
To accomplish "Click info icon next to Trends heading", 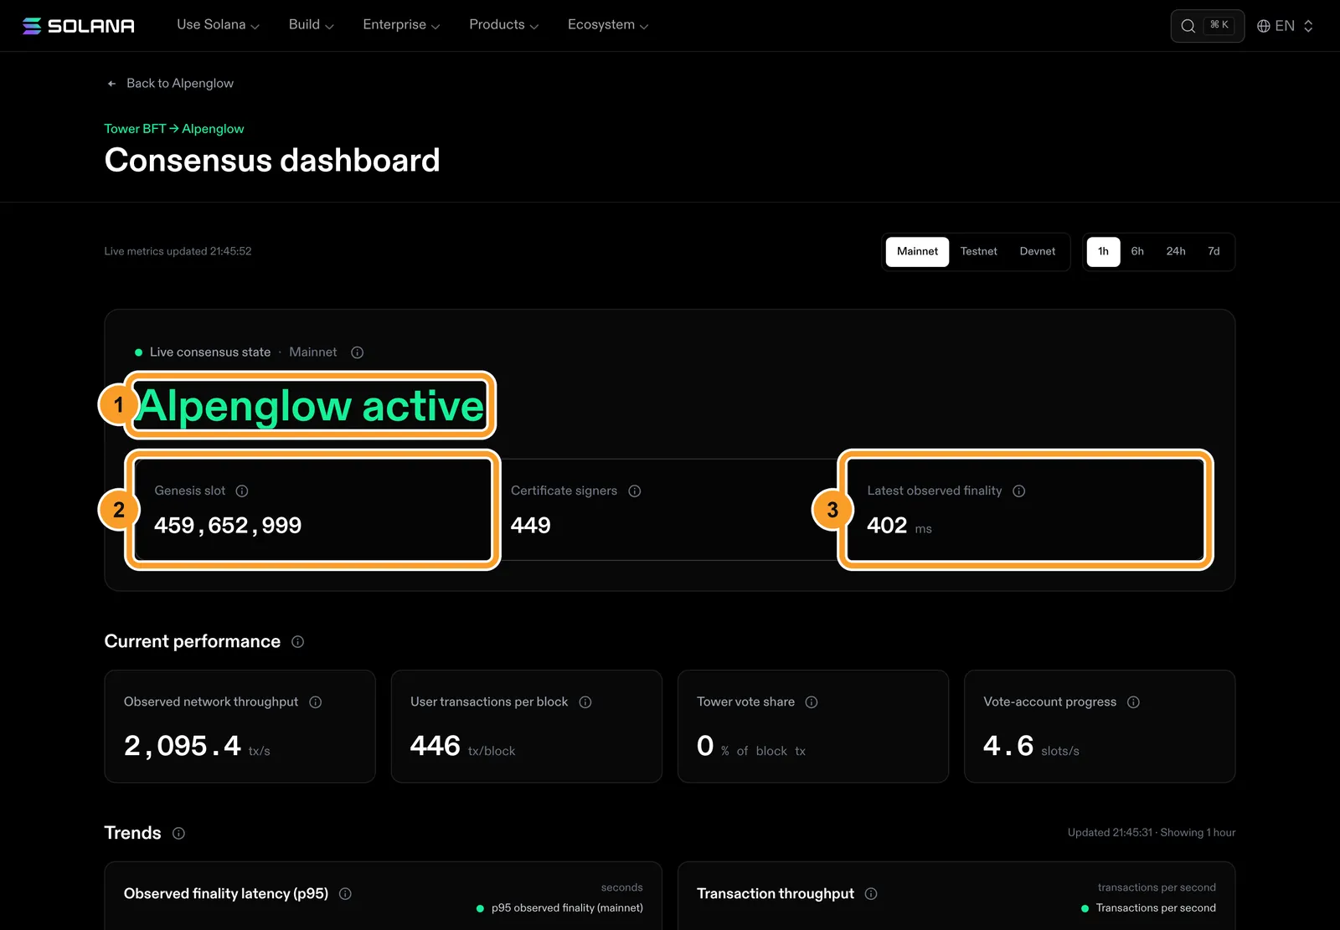I will [178, 834].
